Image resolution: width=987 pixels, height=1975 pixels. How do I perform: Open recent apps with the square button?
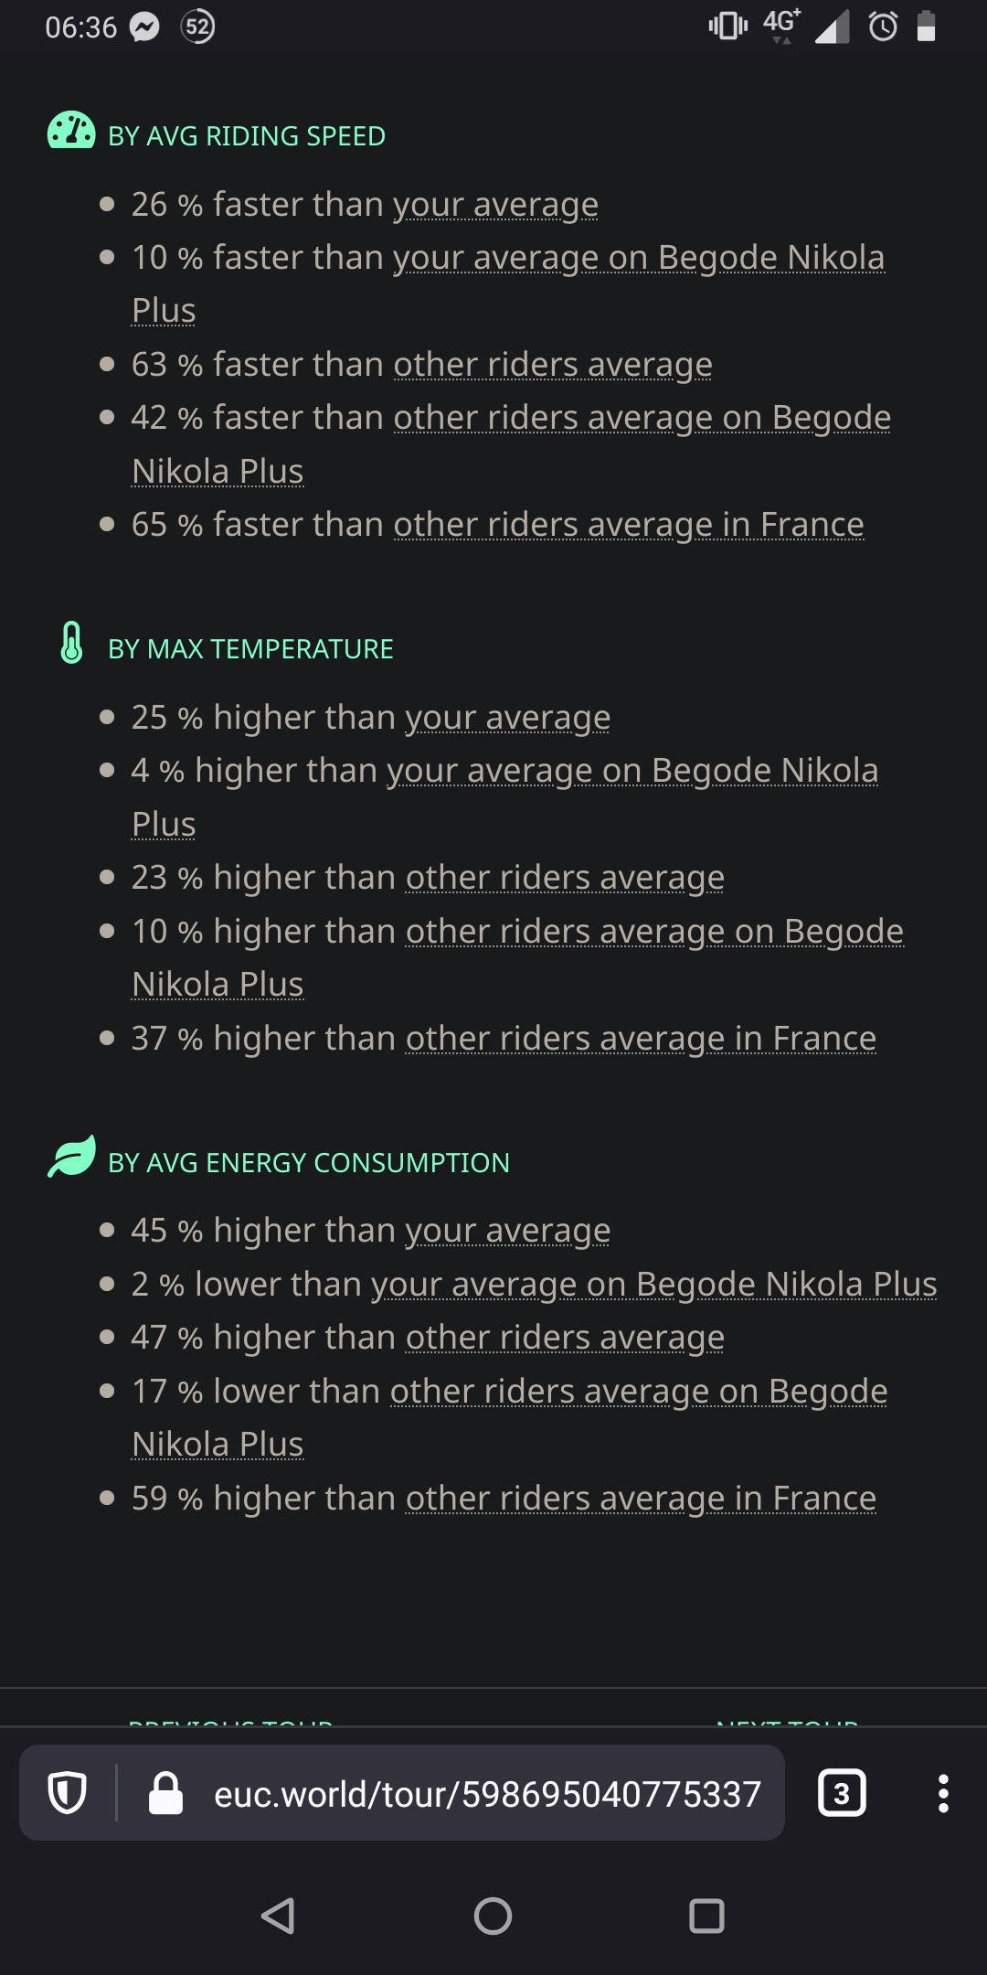point(706,1916)
